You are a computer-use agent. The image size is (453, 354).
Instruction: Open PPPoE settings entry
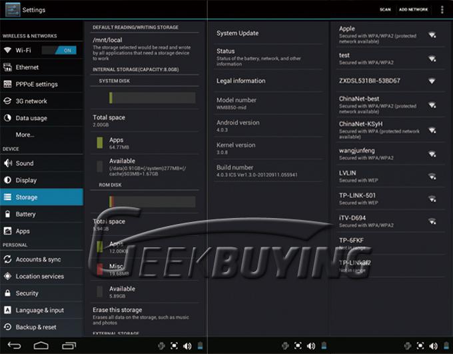41,84
